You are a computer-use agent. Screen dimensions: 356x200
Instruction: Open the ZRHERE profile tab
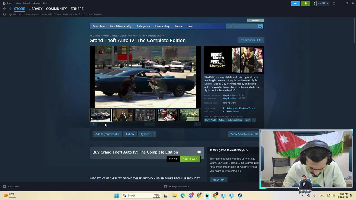coord(77,9)
